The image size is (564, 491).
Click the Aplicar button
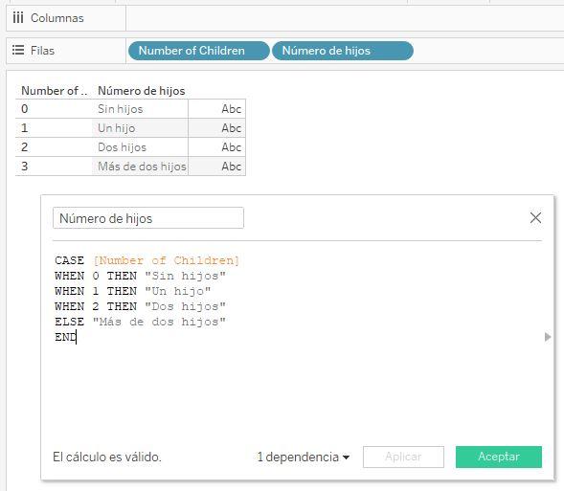(403, 457)
